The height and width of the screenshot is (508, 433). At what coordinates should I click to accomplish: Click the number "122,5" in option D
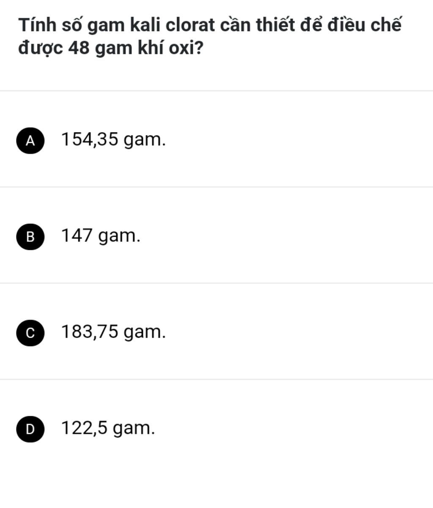(x=84, y=428)
